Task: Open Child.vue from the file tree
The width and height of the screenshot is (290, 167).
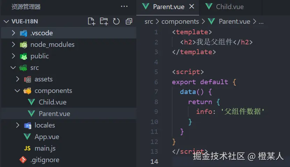Action: coord(52,102)
